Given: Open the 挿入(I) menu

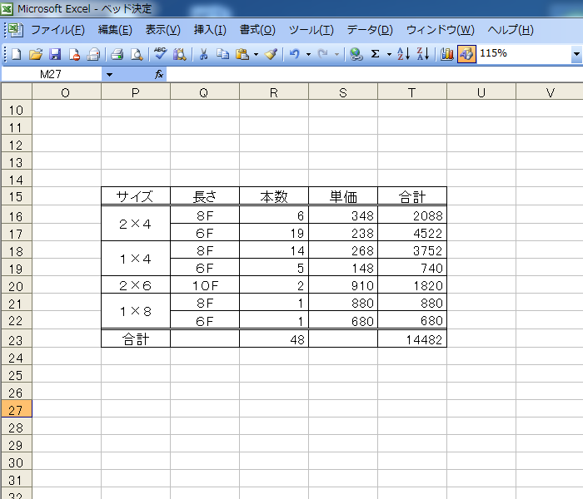Looking at the screenshot, I should (210, 30).
